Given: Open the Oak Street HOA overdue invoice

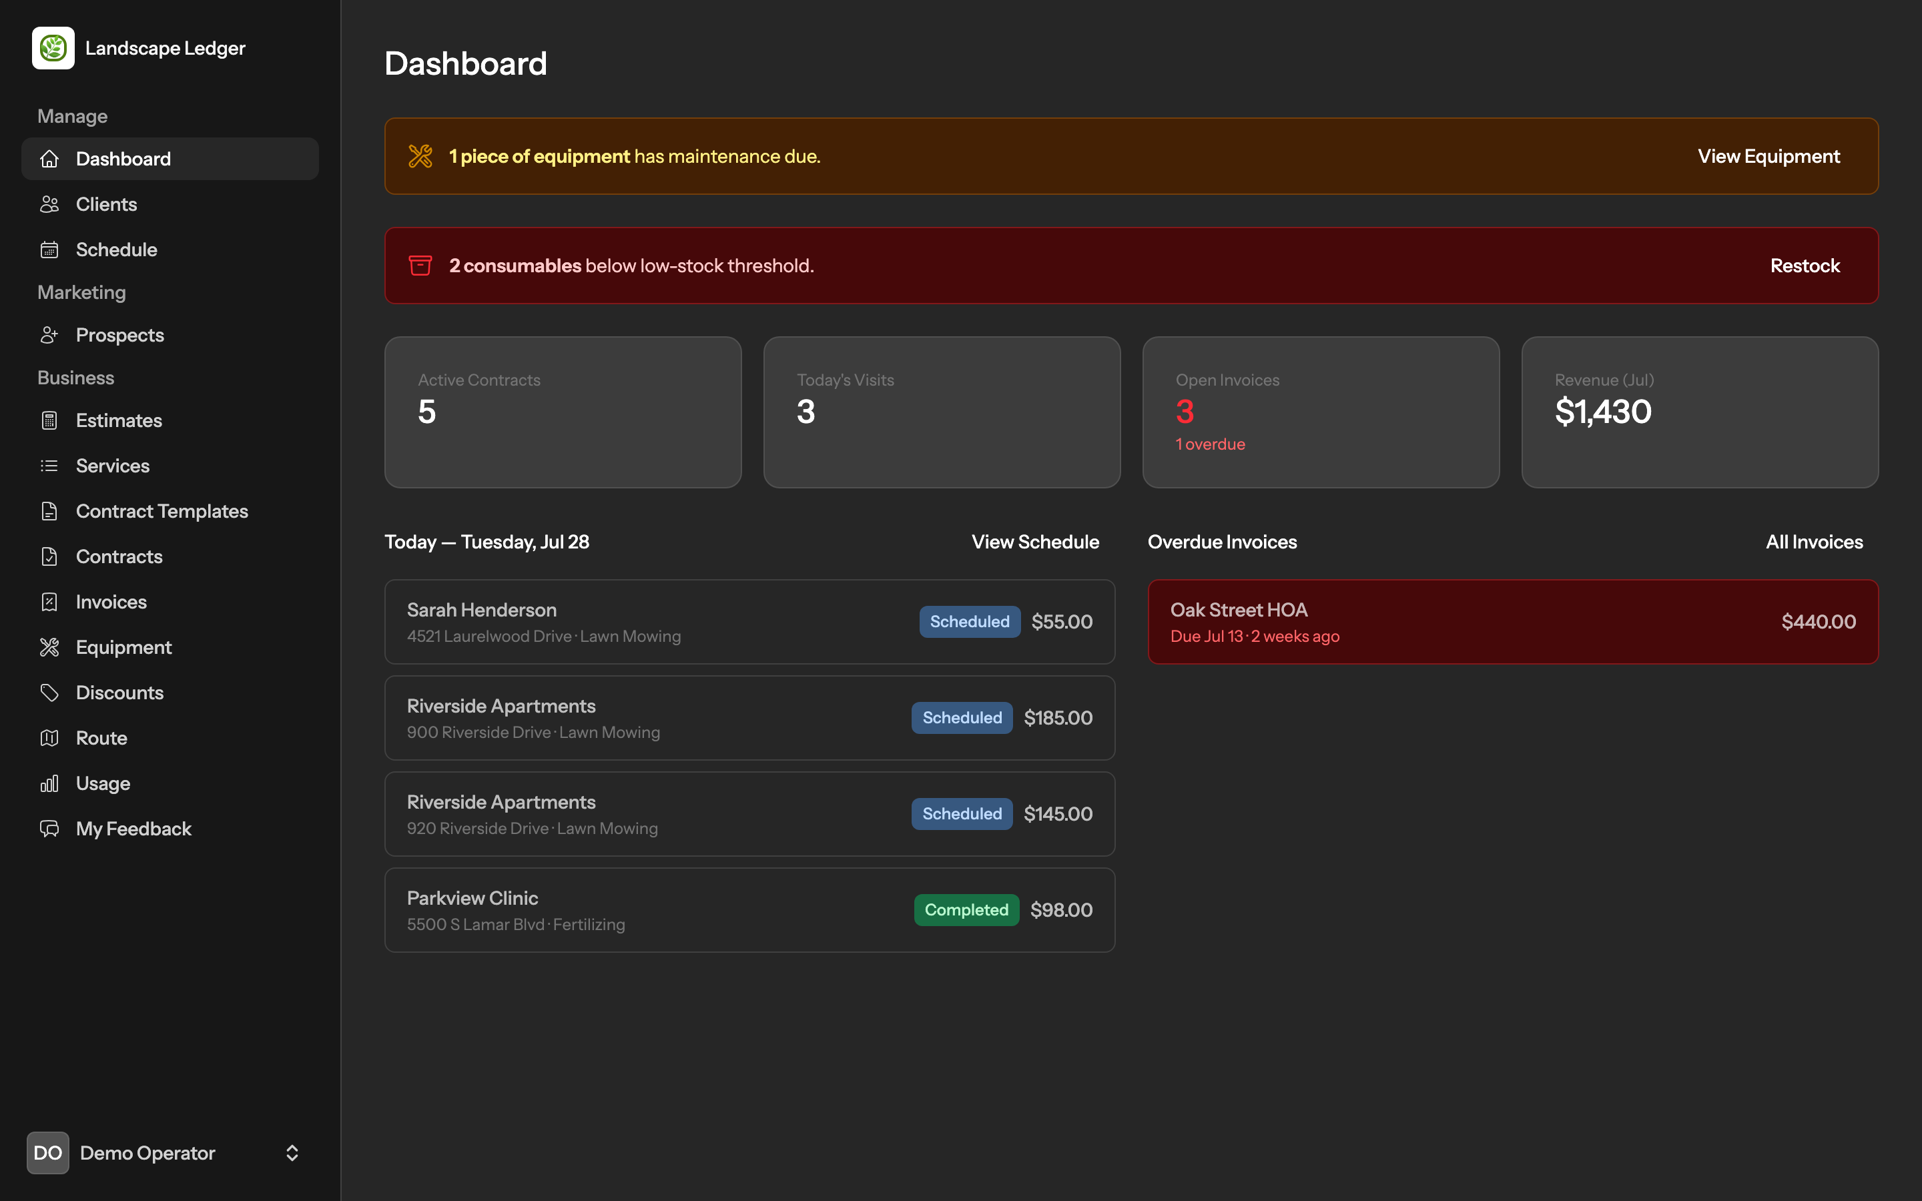Looking at the screenshot, I should coord(1513,622).
